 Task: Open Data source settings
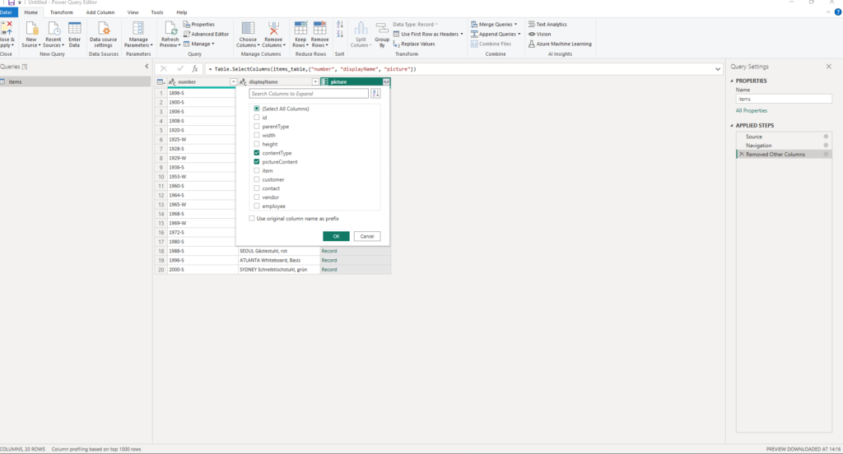[103, 32]
